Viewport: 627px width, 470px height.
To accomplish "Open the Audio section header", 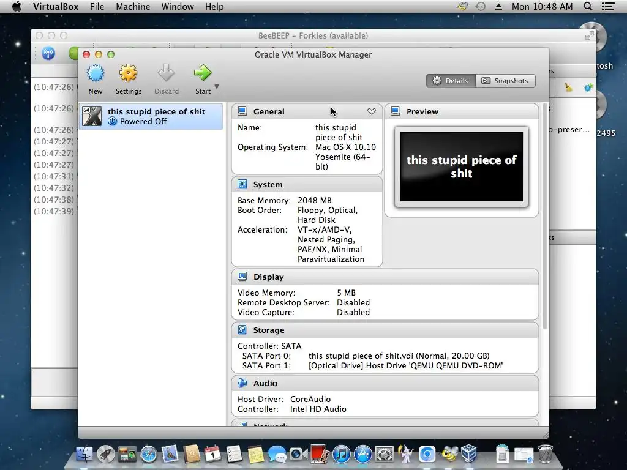I will (x=265, y=383).
